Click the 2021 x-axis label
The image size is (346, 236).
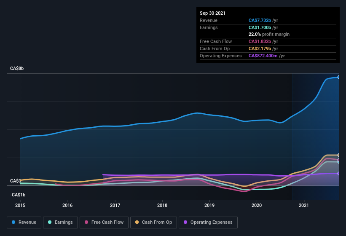[304, 205]
